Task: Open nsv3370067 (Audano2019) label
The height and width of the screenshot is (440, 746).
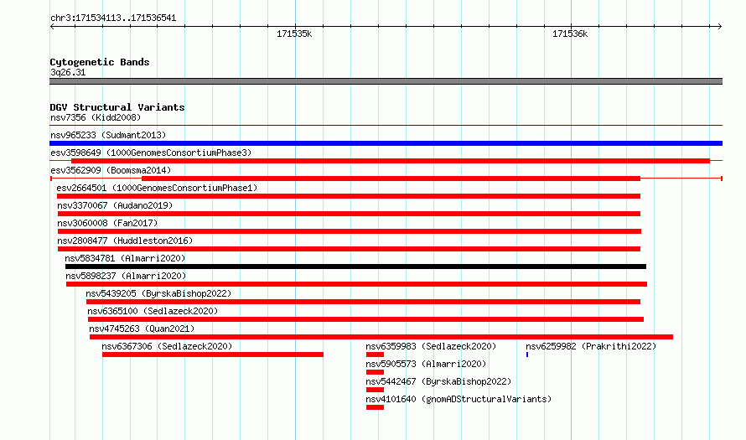Action: (x=115, y=205)
